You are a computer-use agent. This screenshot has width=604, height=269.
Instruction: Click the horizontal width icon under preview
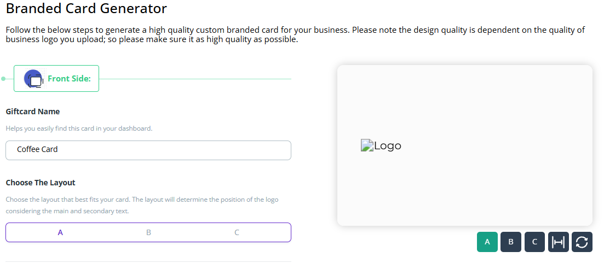click(x=558, y=242)
